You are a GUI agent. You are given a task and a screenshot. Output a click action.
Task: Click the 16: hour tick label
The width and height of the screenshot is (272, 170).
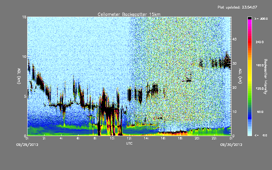pos(163,138)
